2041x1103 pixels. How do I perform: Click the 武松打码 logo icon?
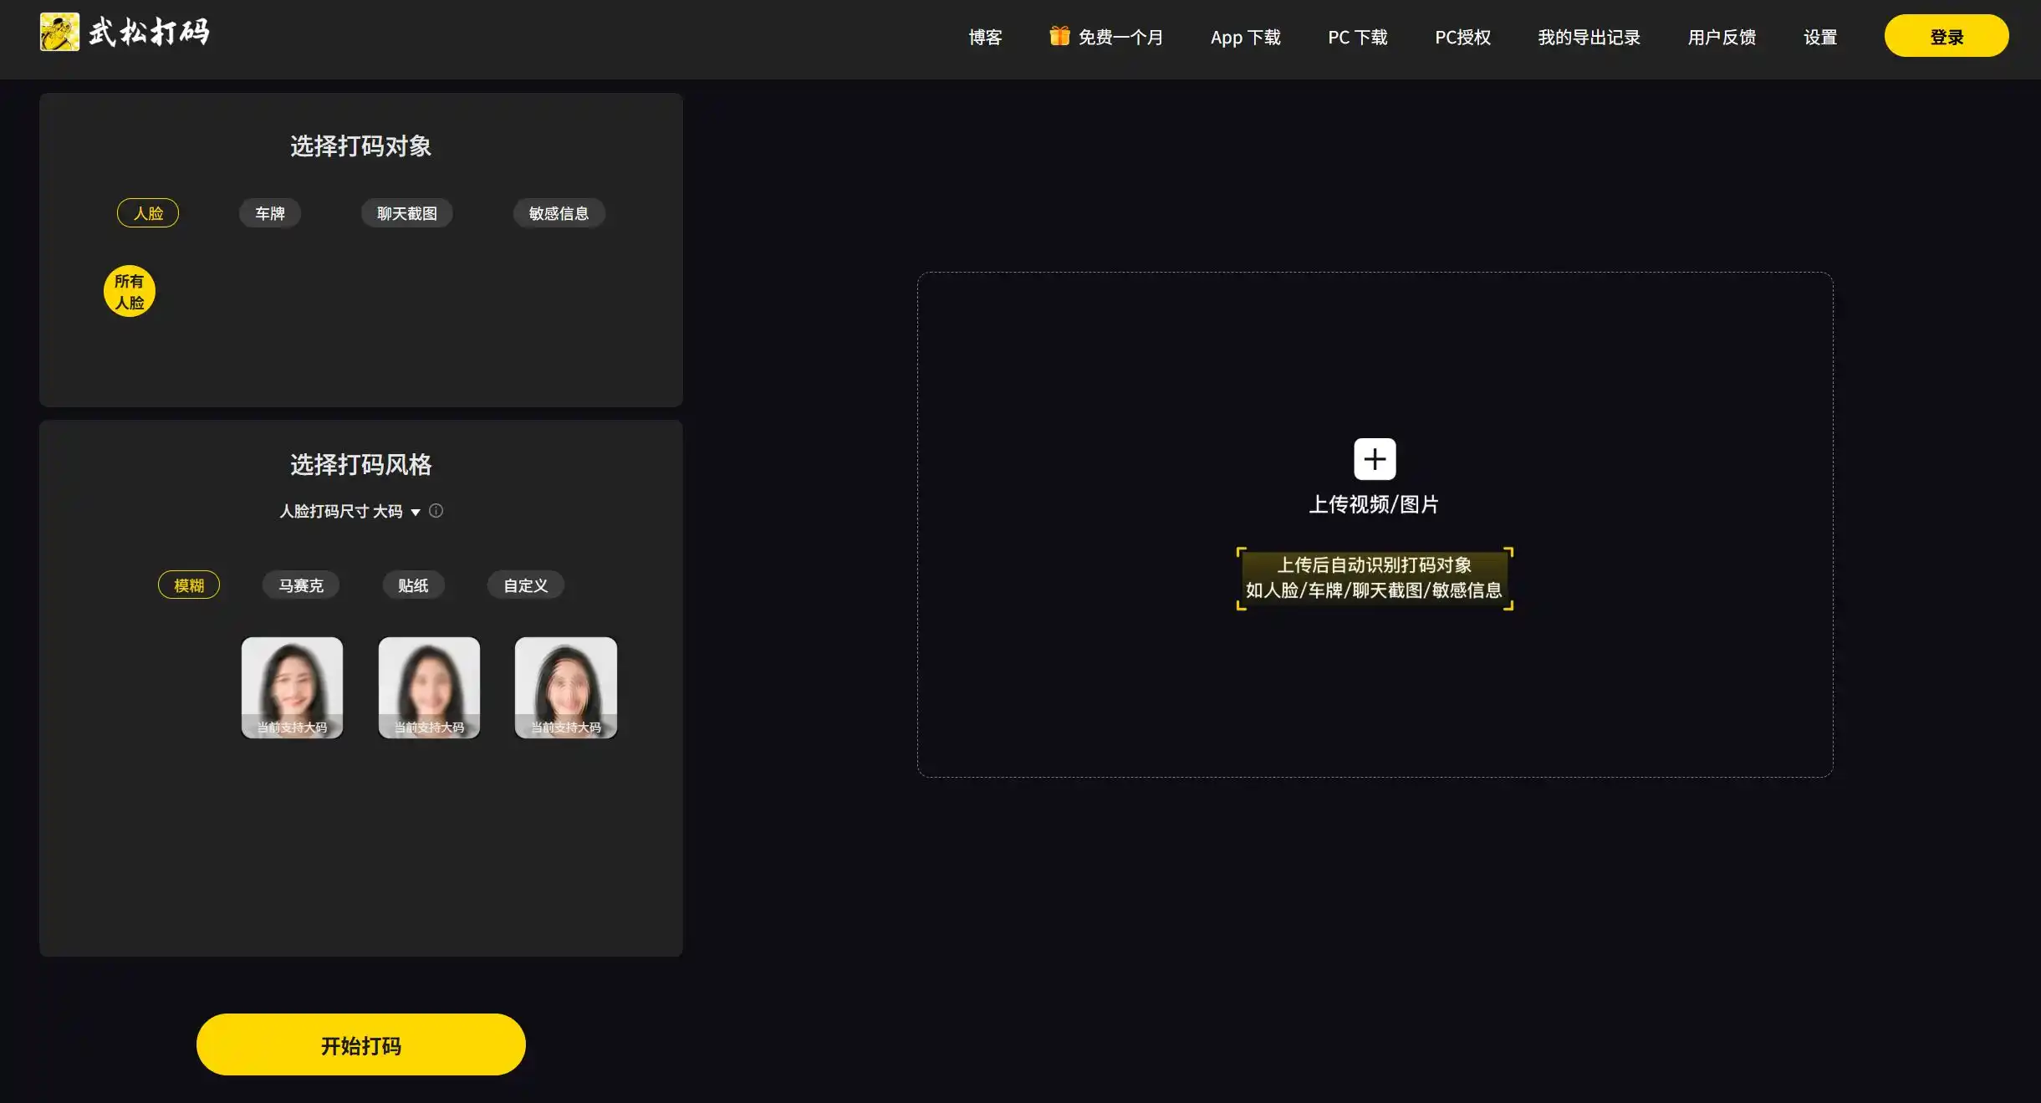point(59,32)
